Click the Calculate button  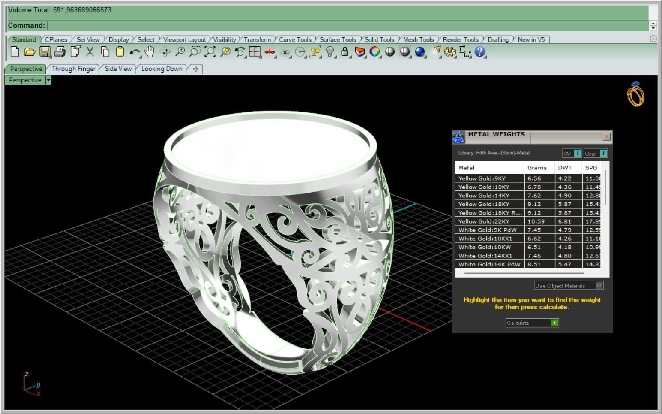pyautogui.click(x=532, y=323)
